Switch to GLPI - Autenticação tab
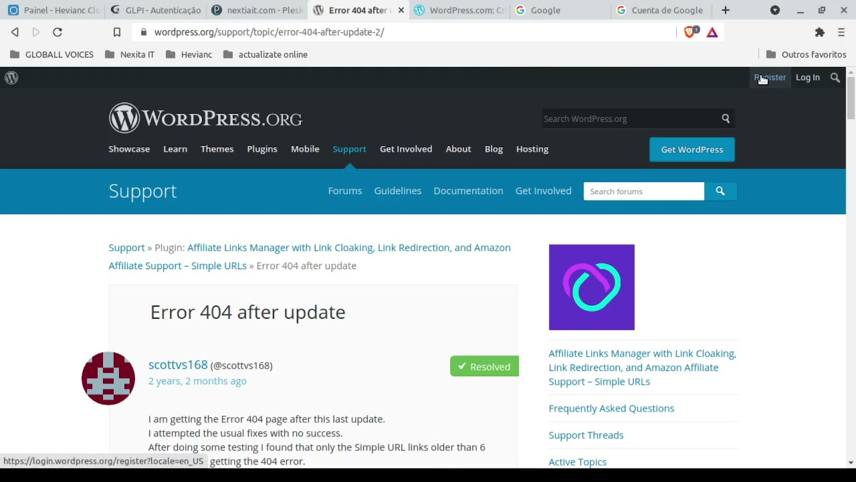Viewport: 856px width, 482px height. [x=155, y=10]
